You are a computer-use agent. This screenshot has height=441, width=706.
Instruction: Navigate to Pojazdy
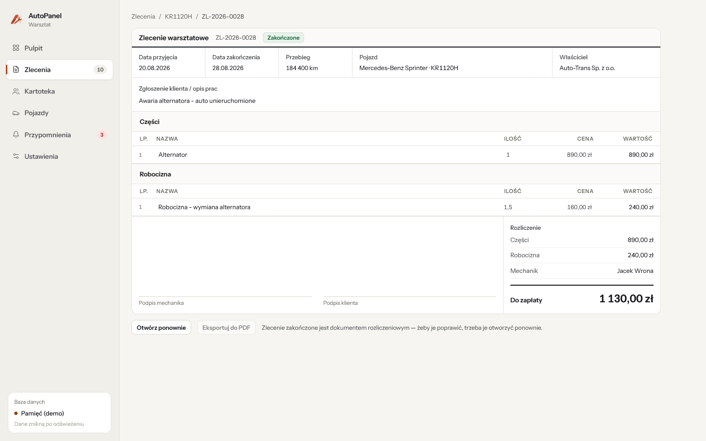pyautogui.click(x=59, y=113)
